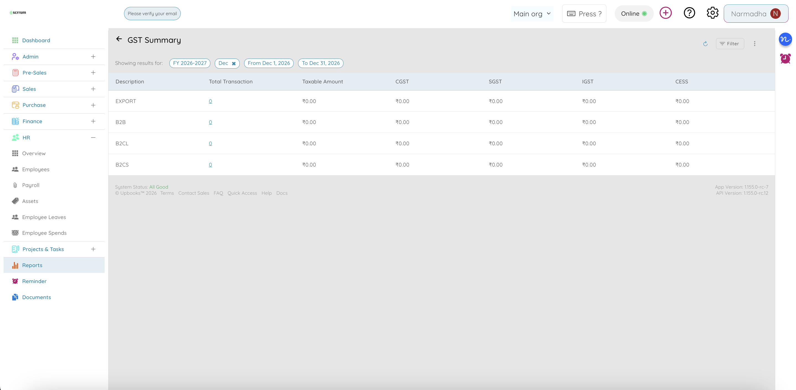The image size is (796, 390).
Task: Click the blue signature widget icon
Action: click(x=785, y=39)
